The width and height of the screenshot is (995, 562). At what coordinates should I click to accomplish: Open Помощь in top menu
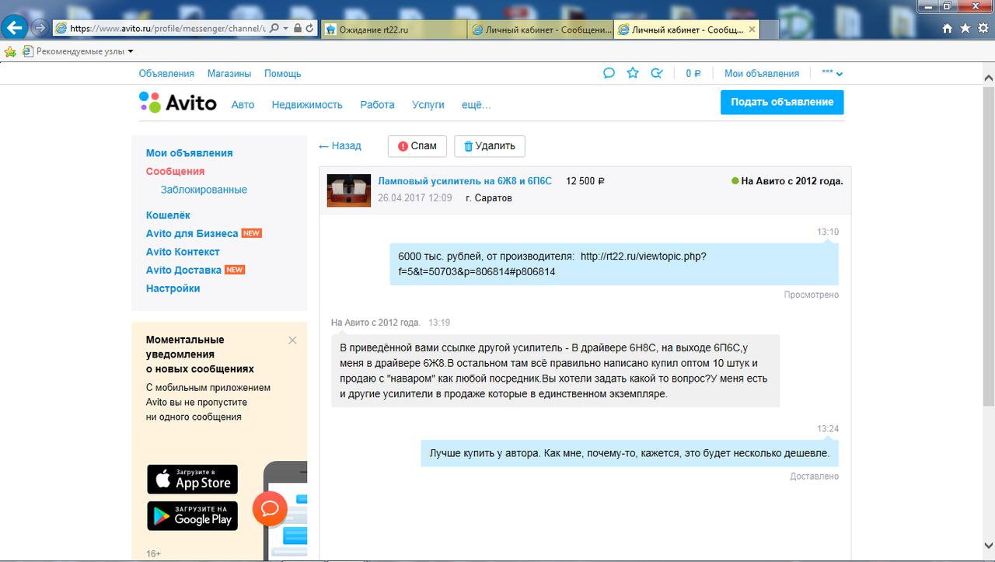pos(282,73)
